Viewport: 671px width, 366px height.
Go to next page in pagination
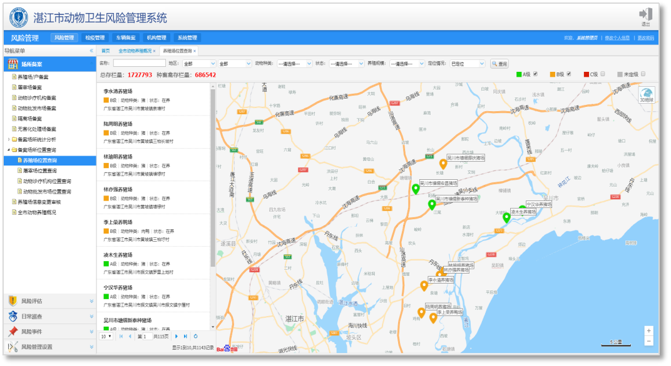pos(177,337)
